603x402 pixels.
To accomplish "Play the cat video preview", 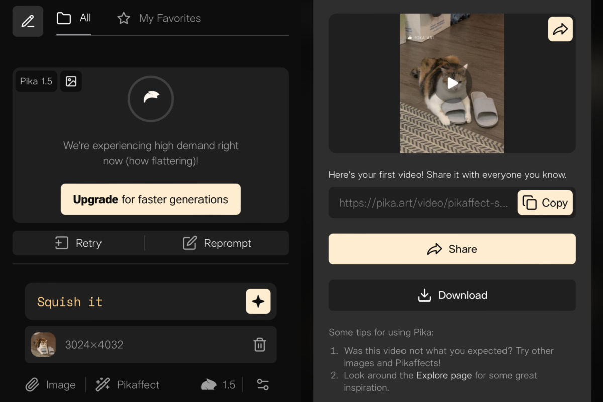I will 452,83.
